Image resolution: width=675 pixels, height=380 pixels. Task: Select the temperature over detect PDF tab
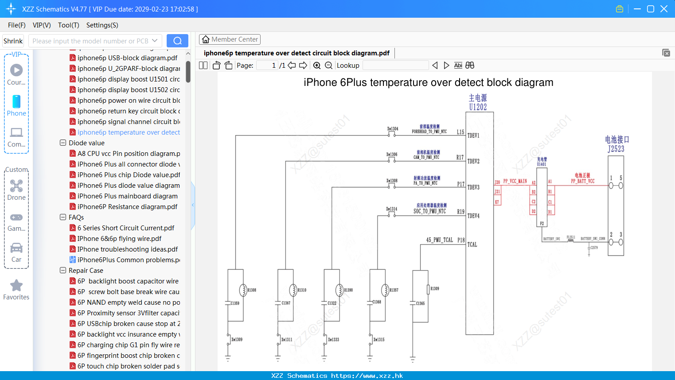[x=297, y=53]
